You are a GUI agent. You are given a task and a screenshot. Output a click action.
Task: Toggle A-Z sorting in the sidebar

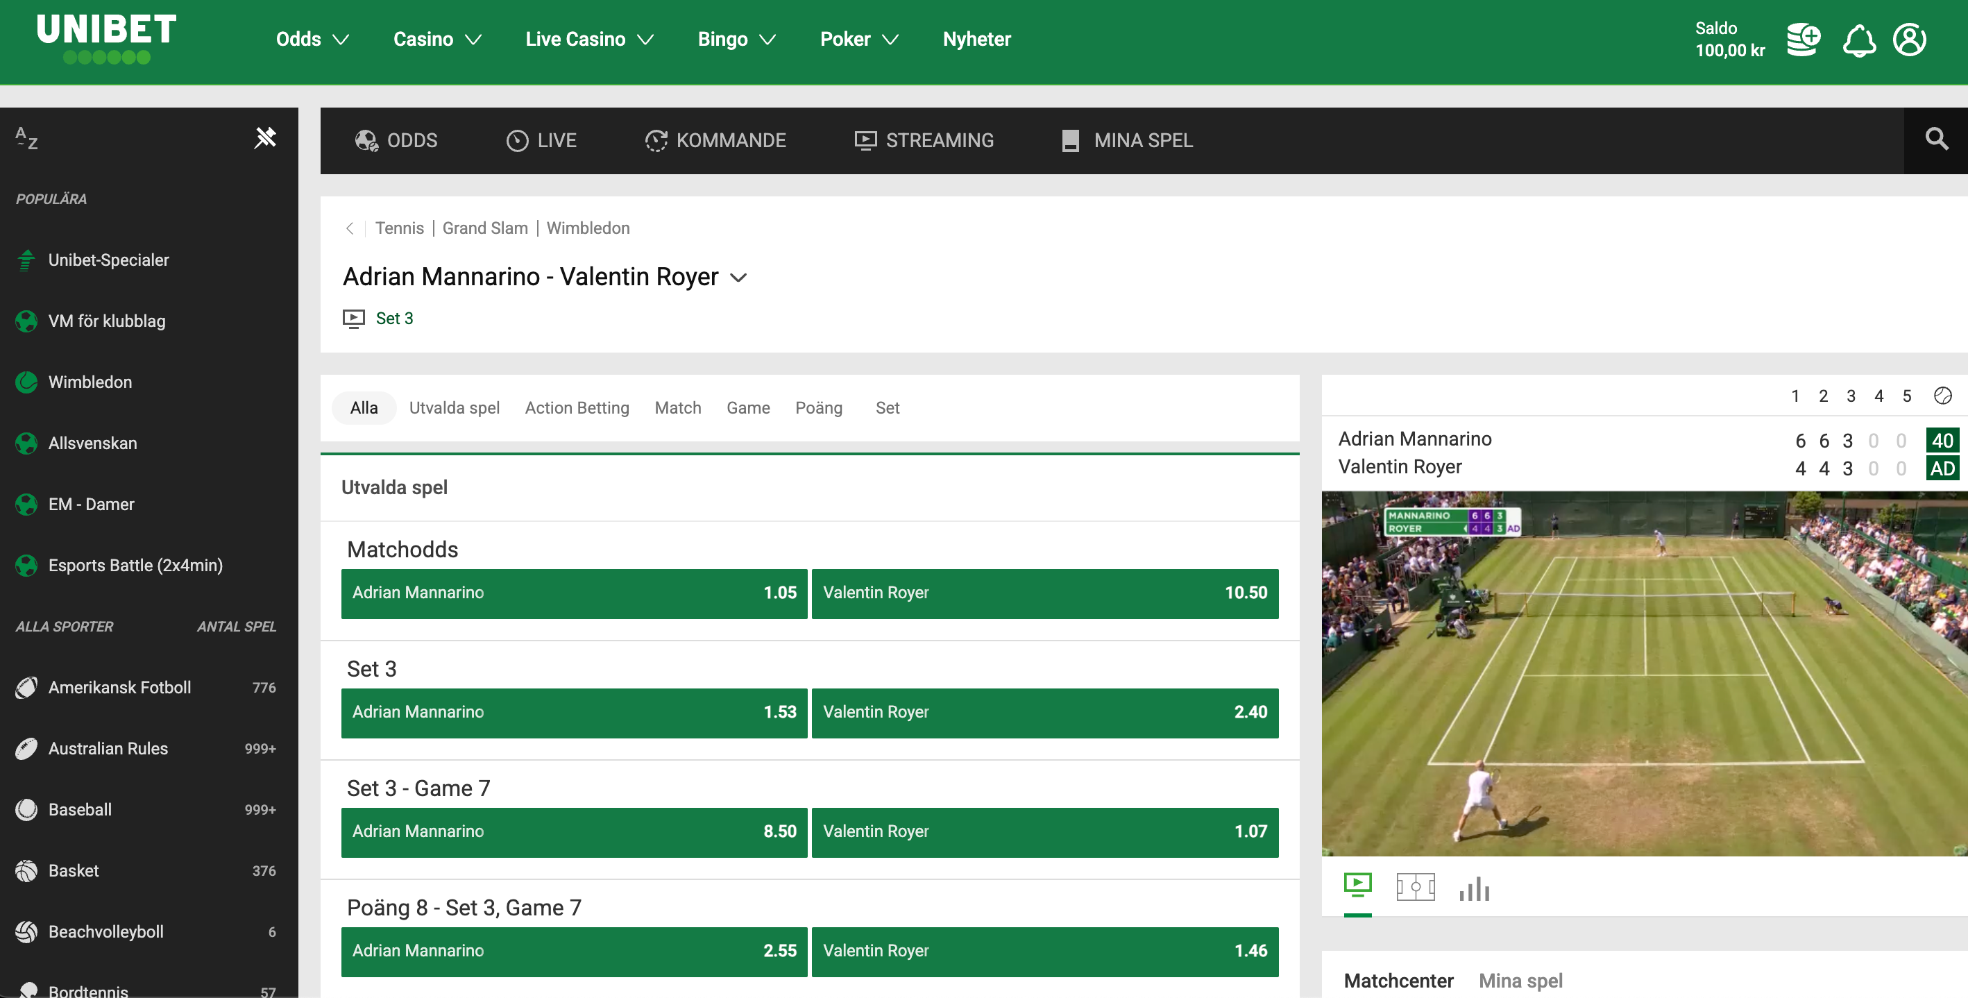coord(26,138)
